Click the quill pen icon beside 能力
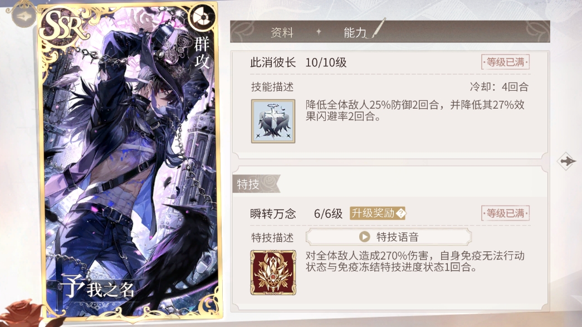The width and height of the screenshot is (582, 327). coord(377,28)
